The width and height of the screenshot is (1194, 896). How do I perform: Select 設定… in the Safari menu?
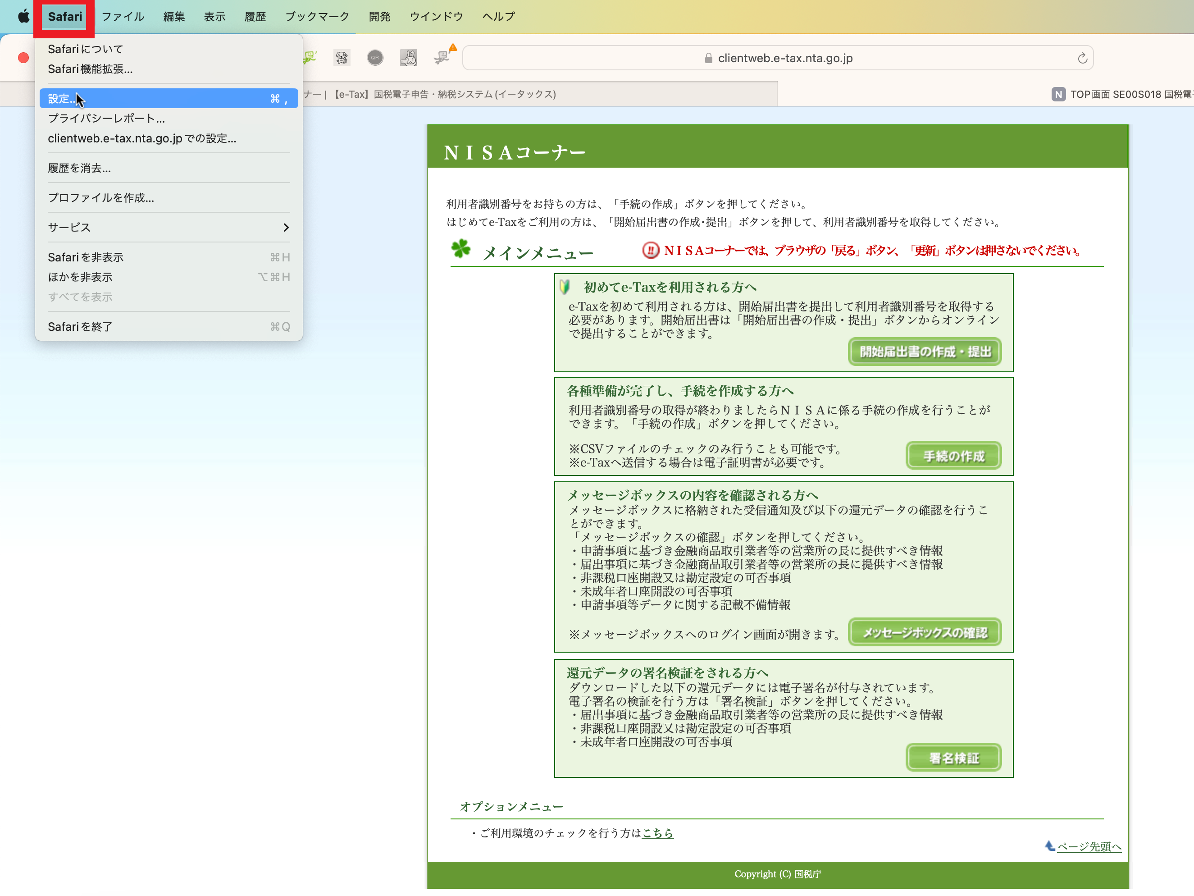(x=169, y=98)
